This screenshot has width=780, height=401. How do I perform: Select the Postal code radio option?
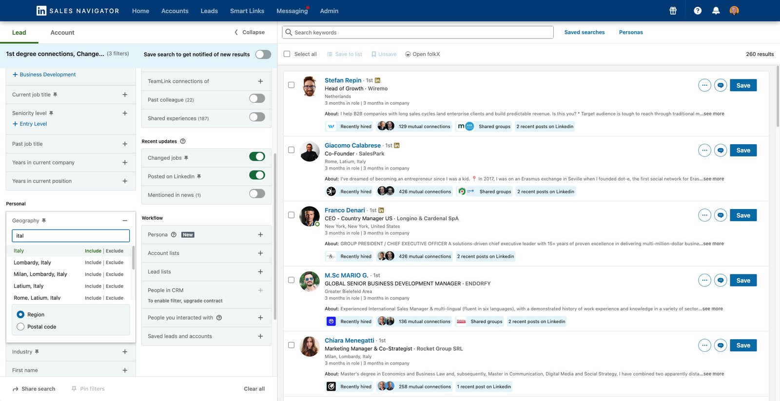[x=20, y=326]
